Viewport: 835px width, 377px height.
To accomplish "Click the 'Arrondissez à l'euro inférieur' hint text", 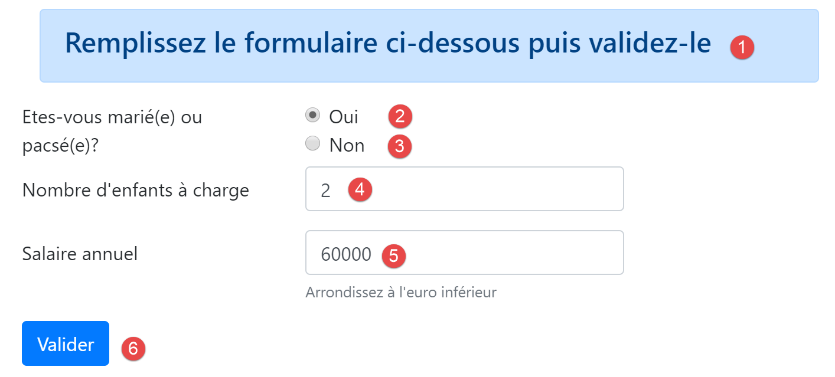I will 401,292.
